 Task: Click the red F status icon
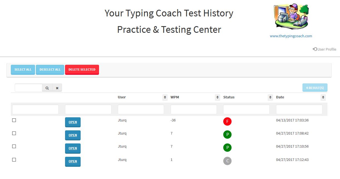pos(227,121)
